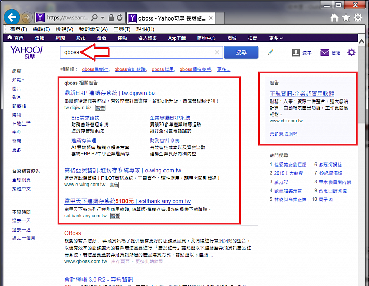Viewport: 369px width, 286px height.
Task: Click the Yahoo奇摩 logo
Action: (26, 52)
